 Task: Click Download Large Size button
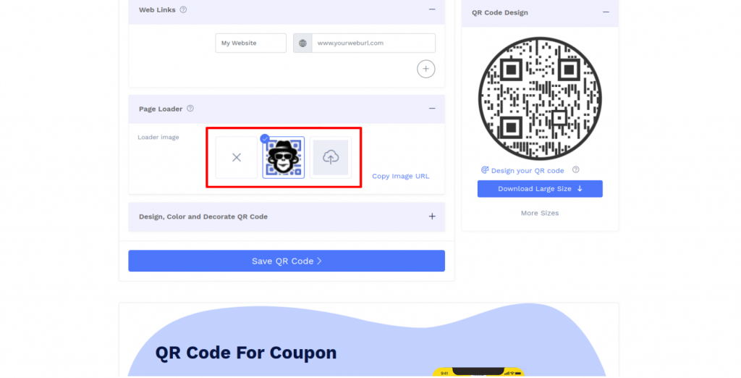click(540, 189)
